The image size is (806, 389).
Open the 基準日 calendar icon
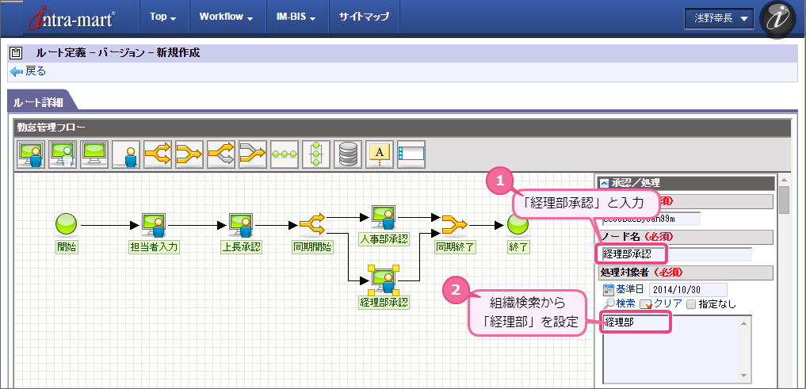pyautogui.click(x=609, y=289)
